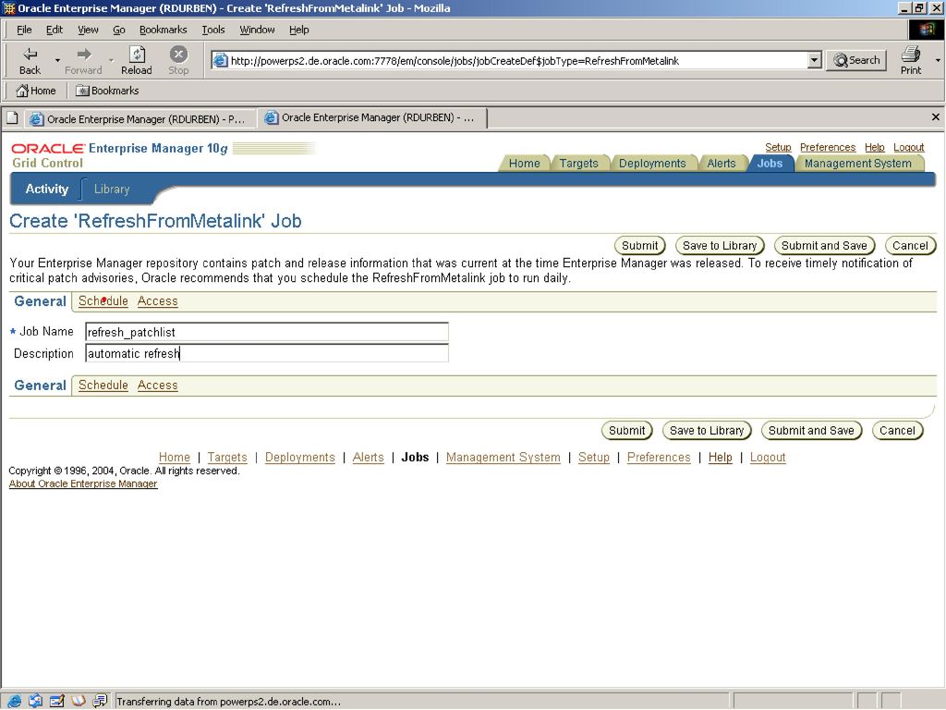Click the Stop loading icon

point(178,61)
